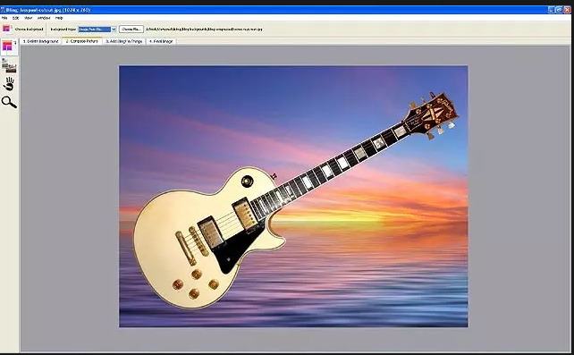
Task: Click the Choose File button
Action: click(x=131, y=29)
